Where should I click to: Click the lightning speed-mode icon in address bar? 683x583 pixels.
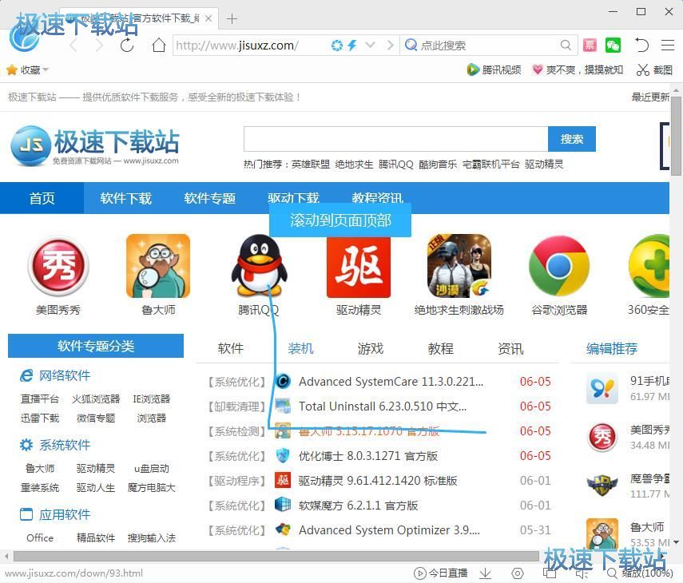352,45
